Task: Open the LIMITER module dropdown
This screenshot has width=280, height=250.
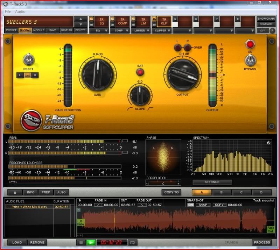Action: tap(141, 30)
